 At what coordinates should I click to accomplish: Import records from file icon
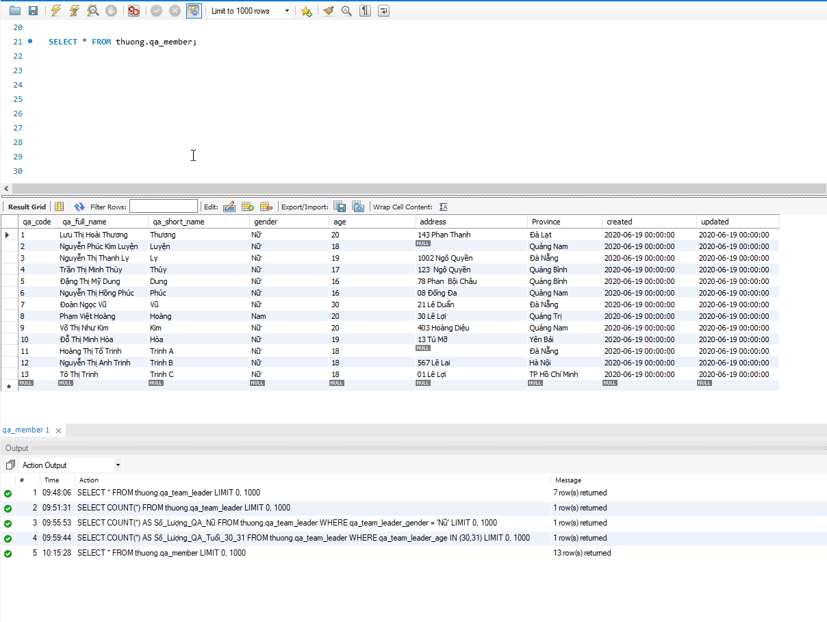click(358, 207)
